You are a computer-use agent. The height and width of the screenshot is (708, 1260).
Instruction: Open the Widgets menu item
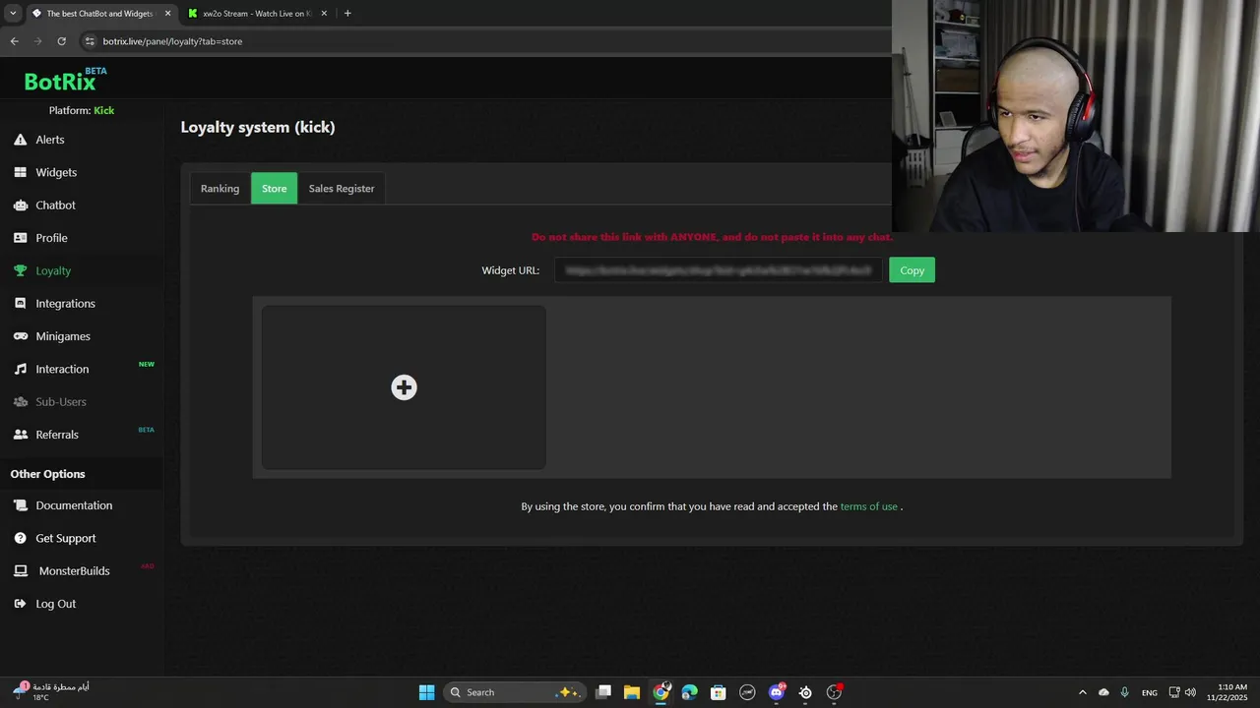tap(56, 172)
